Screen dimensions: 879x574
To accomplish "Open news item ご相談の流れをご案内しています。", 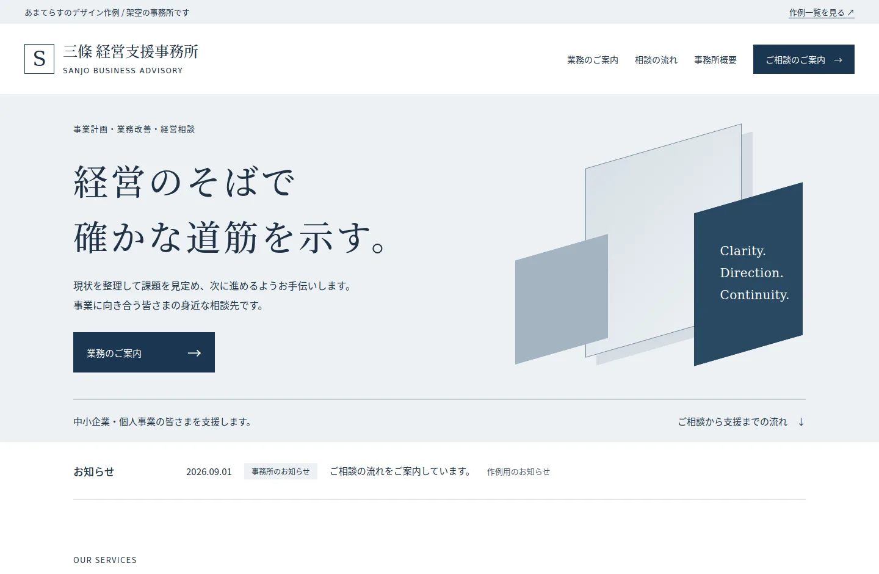I will (400, 471).
